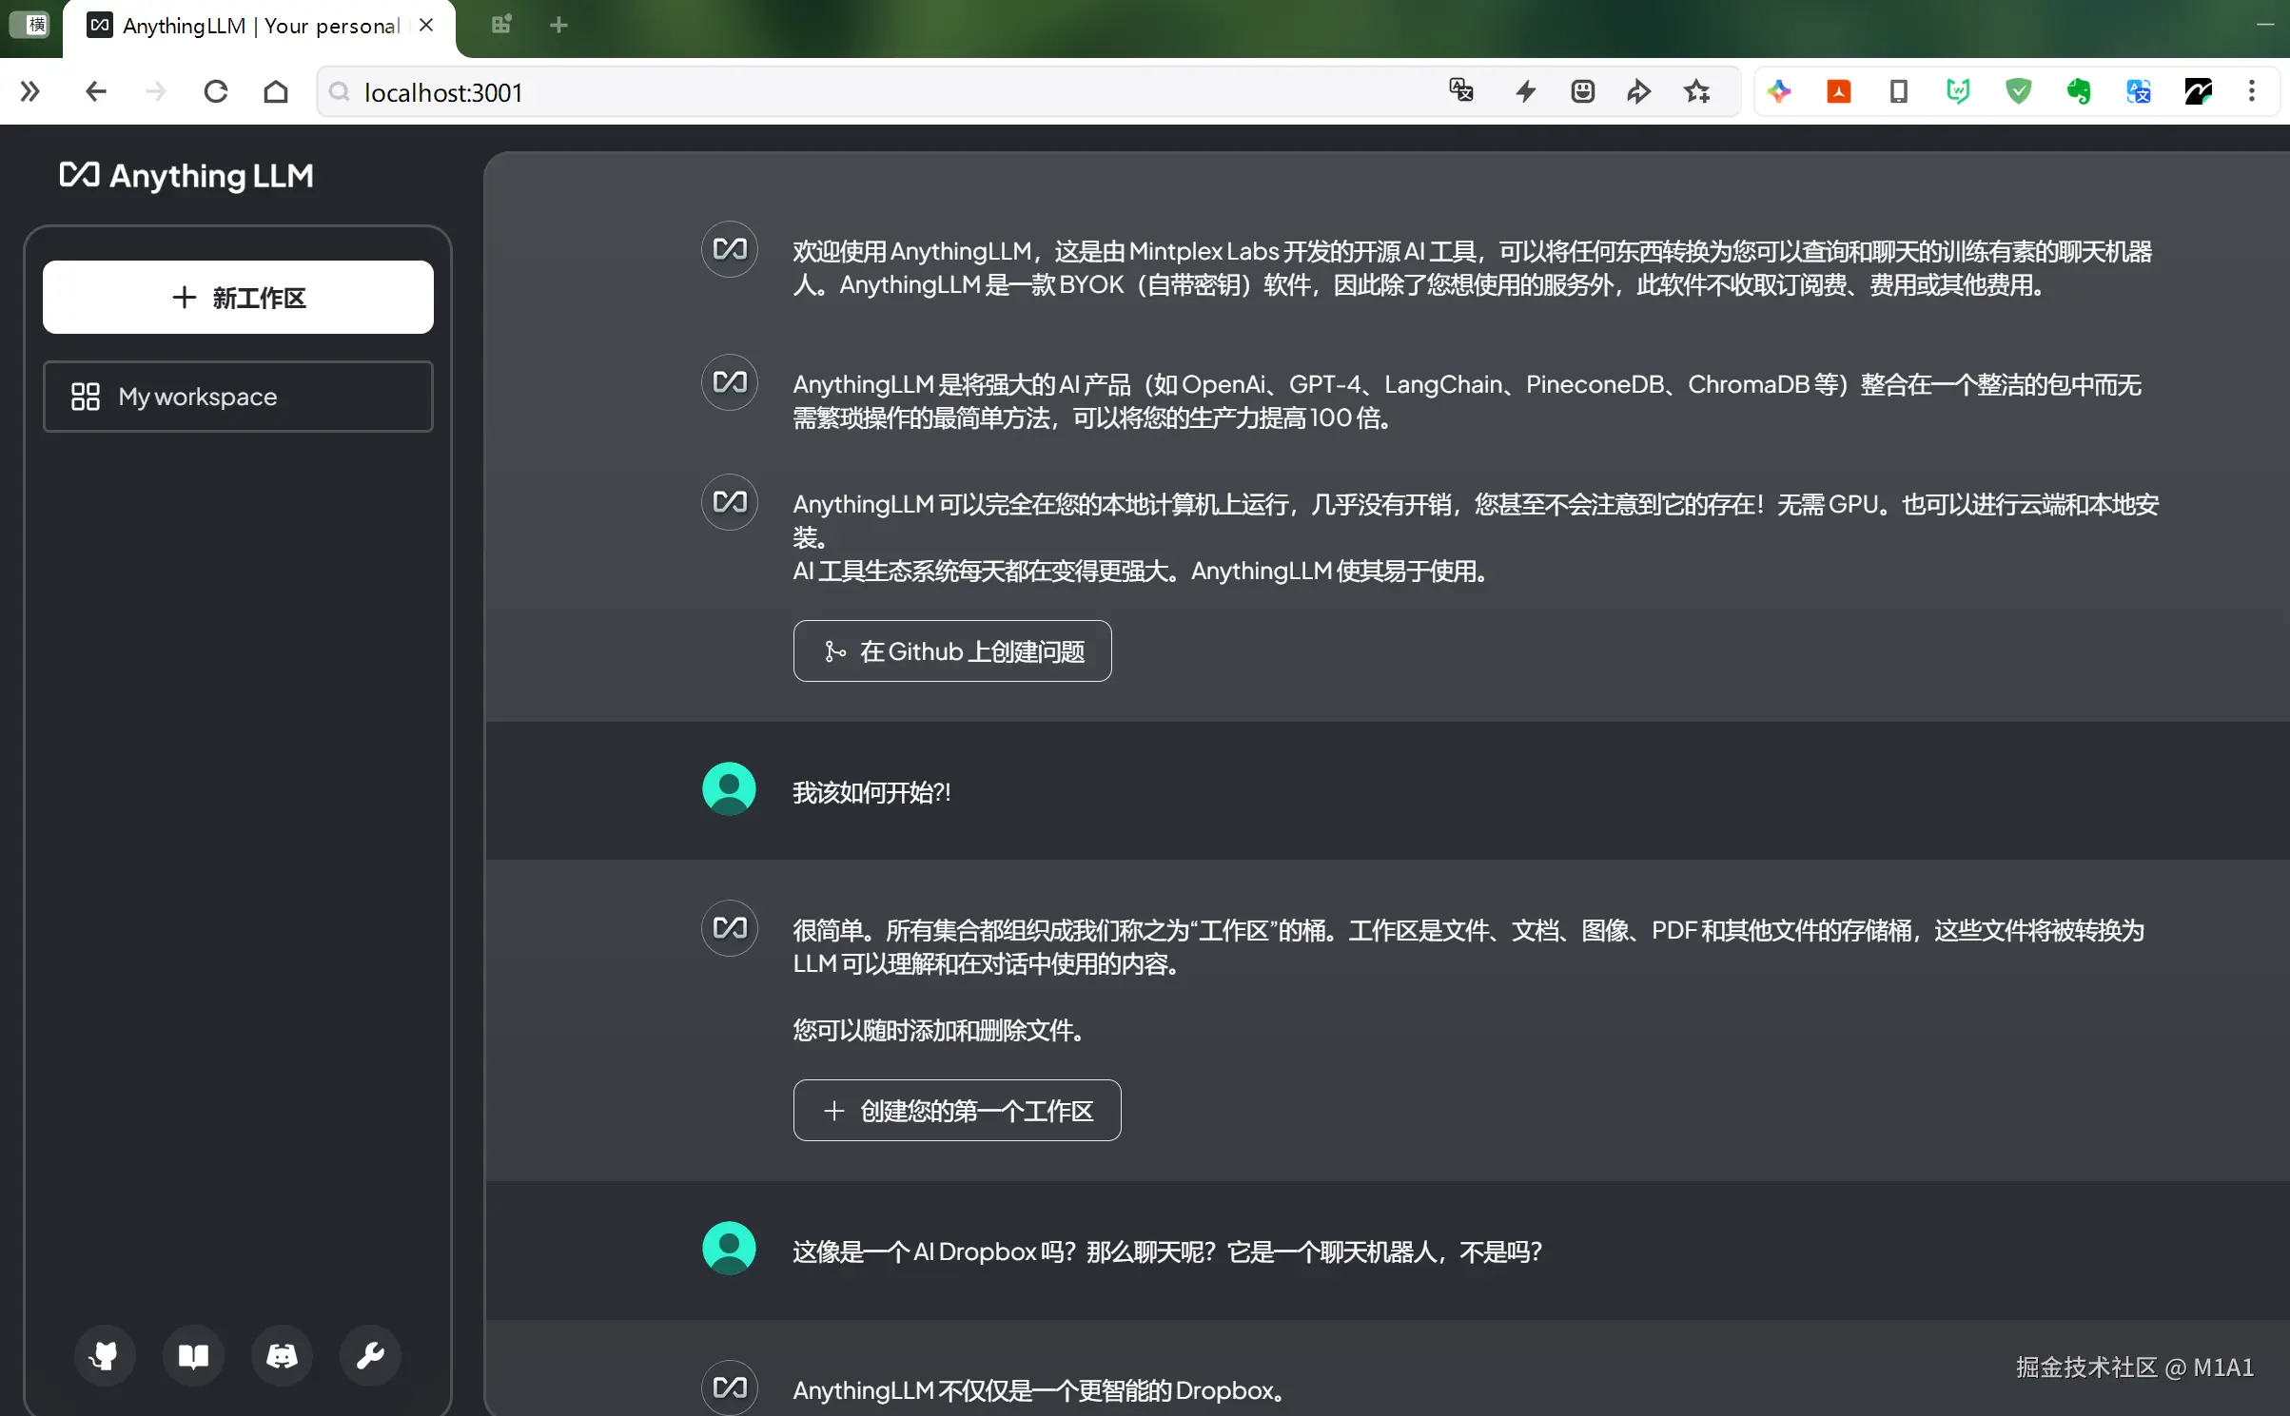This screenshot has width=2290, height=1416.
Task: Click the Evernote elephant extension icon
Action: [x=2078, y=91]
